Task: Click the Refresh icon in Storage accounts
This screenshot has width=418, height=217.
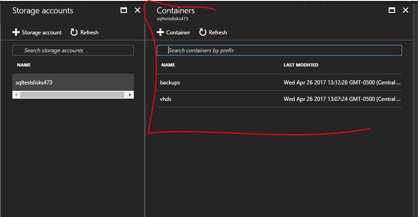Action: point(74,33)
